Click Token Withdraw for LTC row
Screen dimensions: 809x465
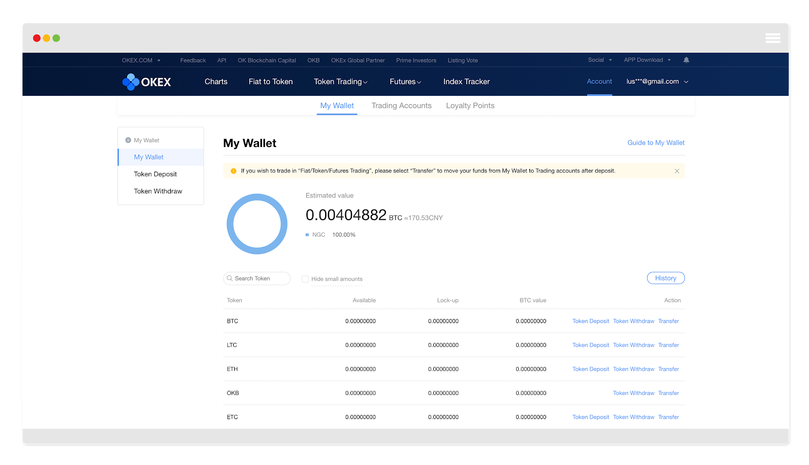(x=634, y=345)
